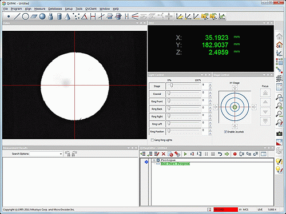Click the zoom out magnifier in sidebar
The height and width of the screenshot is (214, 286).
[x=279, y=114]
